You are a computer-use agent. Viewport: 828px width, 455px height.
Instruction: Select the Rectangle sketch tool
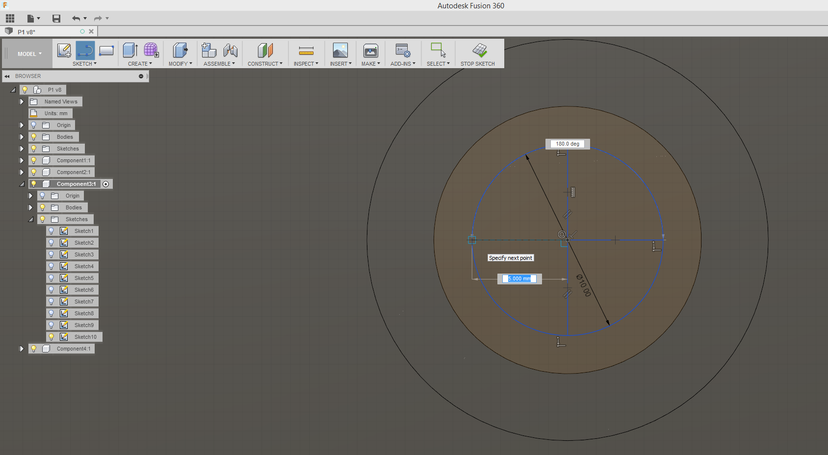click(106, 51)
